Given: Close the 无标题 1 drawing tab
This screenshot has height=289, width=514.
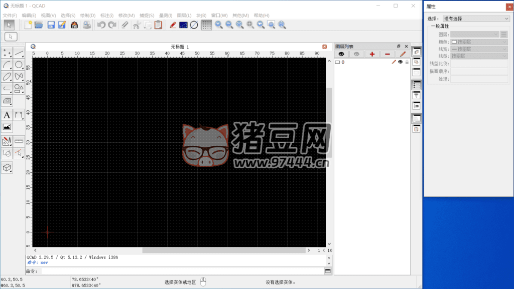Looking at the screenshot, I should pos(324,47).
